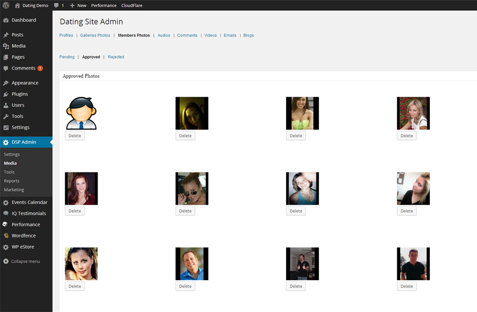Open Dating Demo site link in admin bar
Image resolution: width=477 pixels, height=312 pixels.
(x=36, y=5)
